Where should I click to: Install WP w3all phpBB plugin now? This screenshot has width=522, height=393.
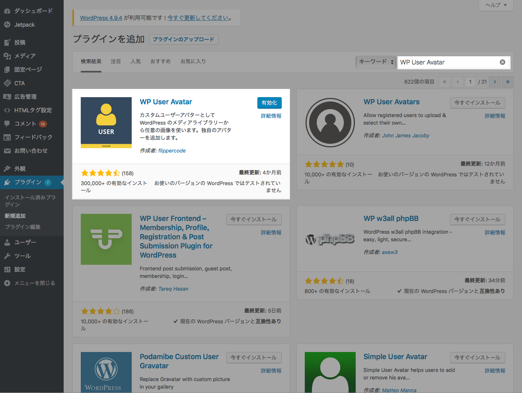[x=477, y=219]
